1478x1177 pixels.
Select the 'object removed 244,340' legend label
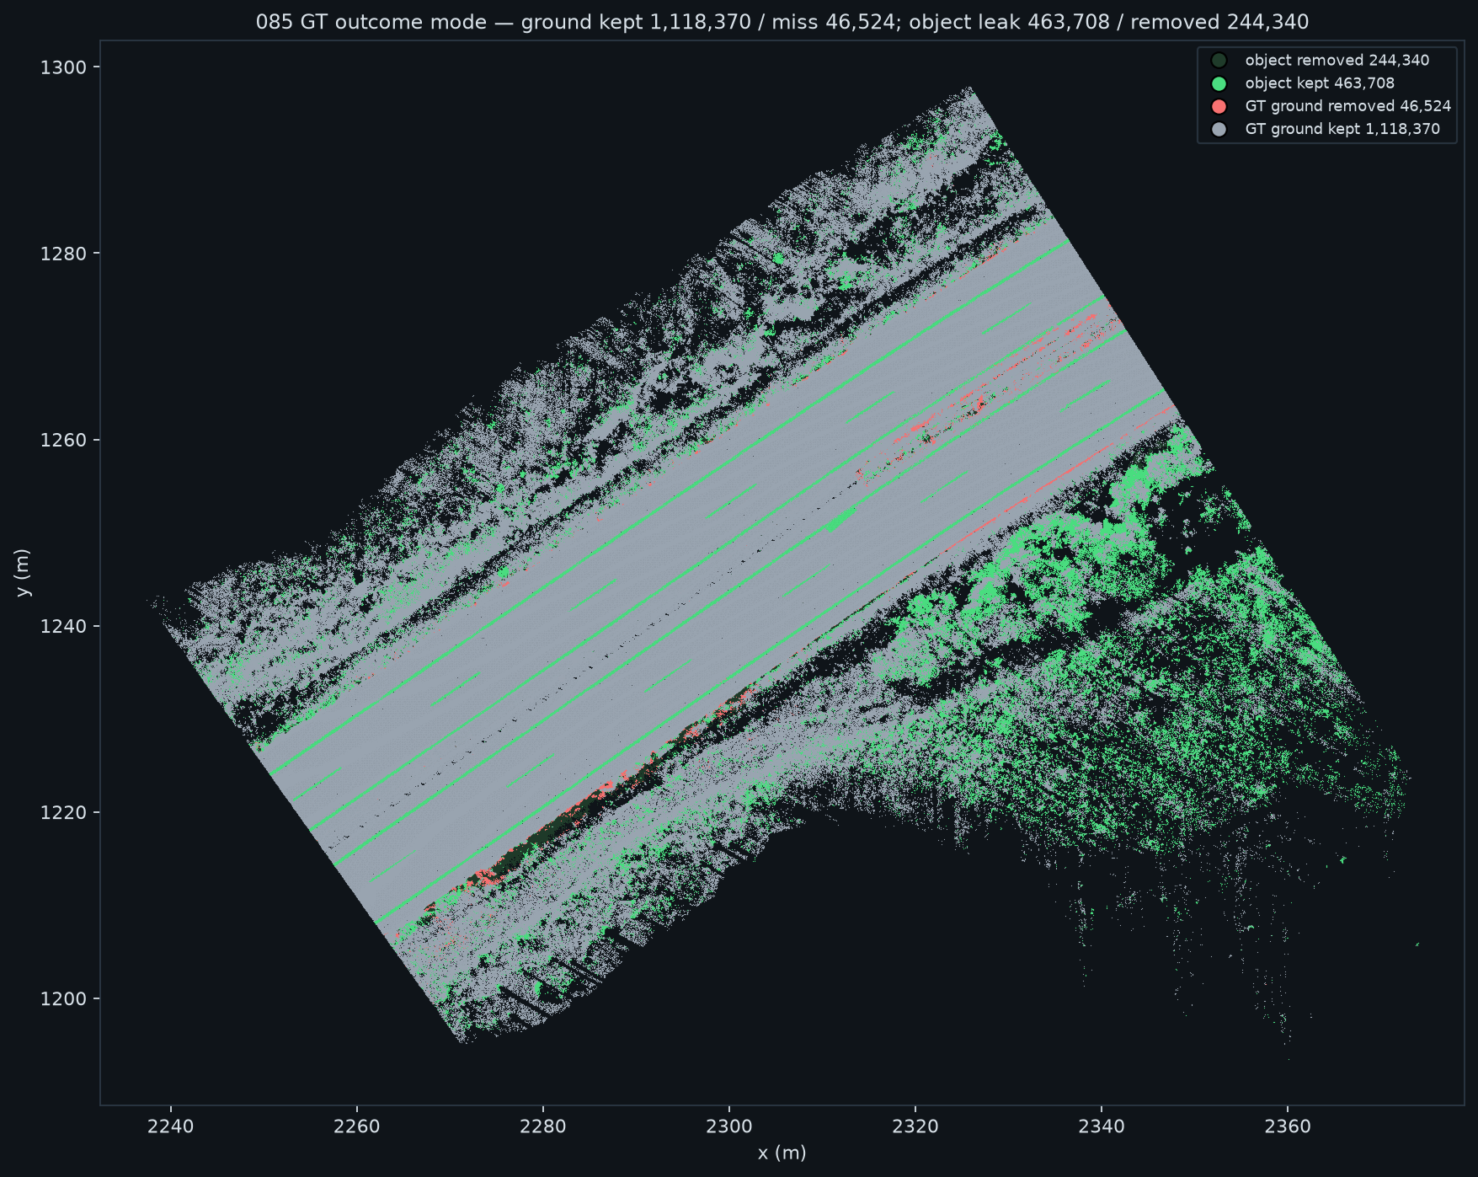(1337, 61)
